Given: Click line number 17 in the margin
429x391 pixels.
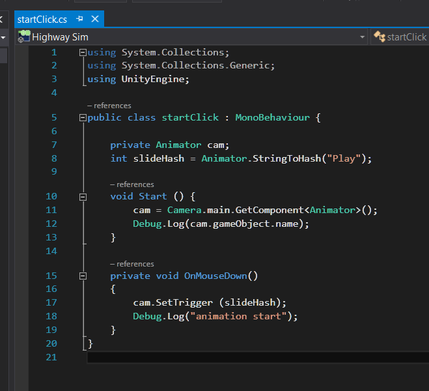Looking at the screenshot, I should click(x=51, y=302).
